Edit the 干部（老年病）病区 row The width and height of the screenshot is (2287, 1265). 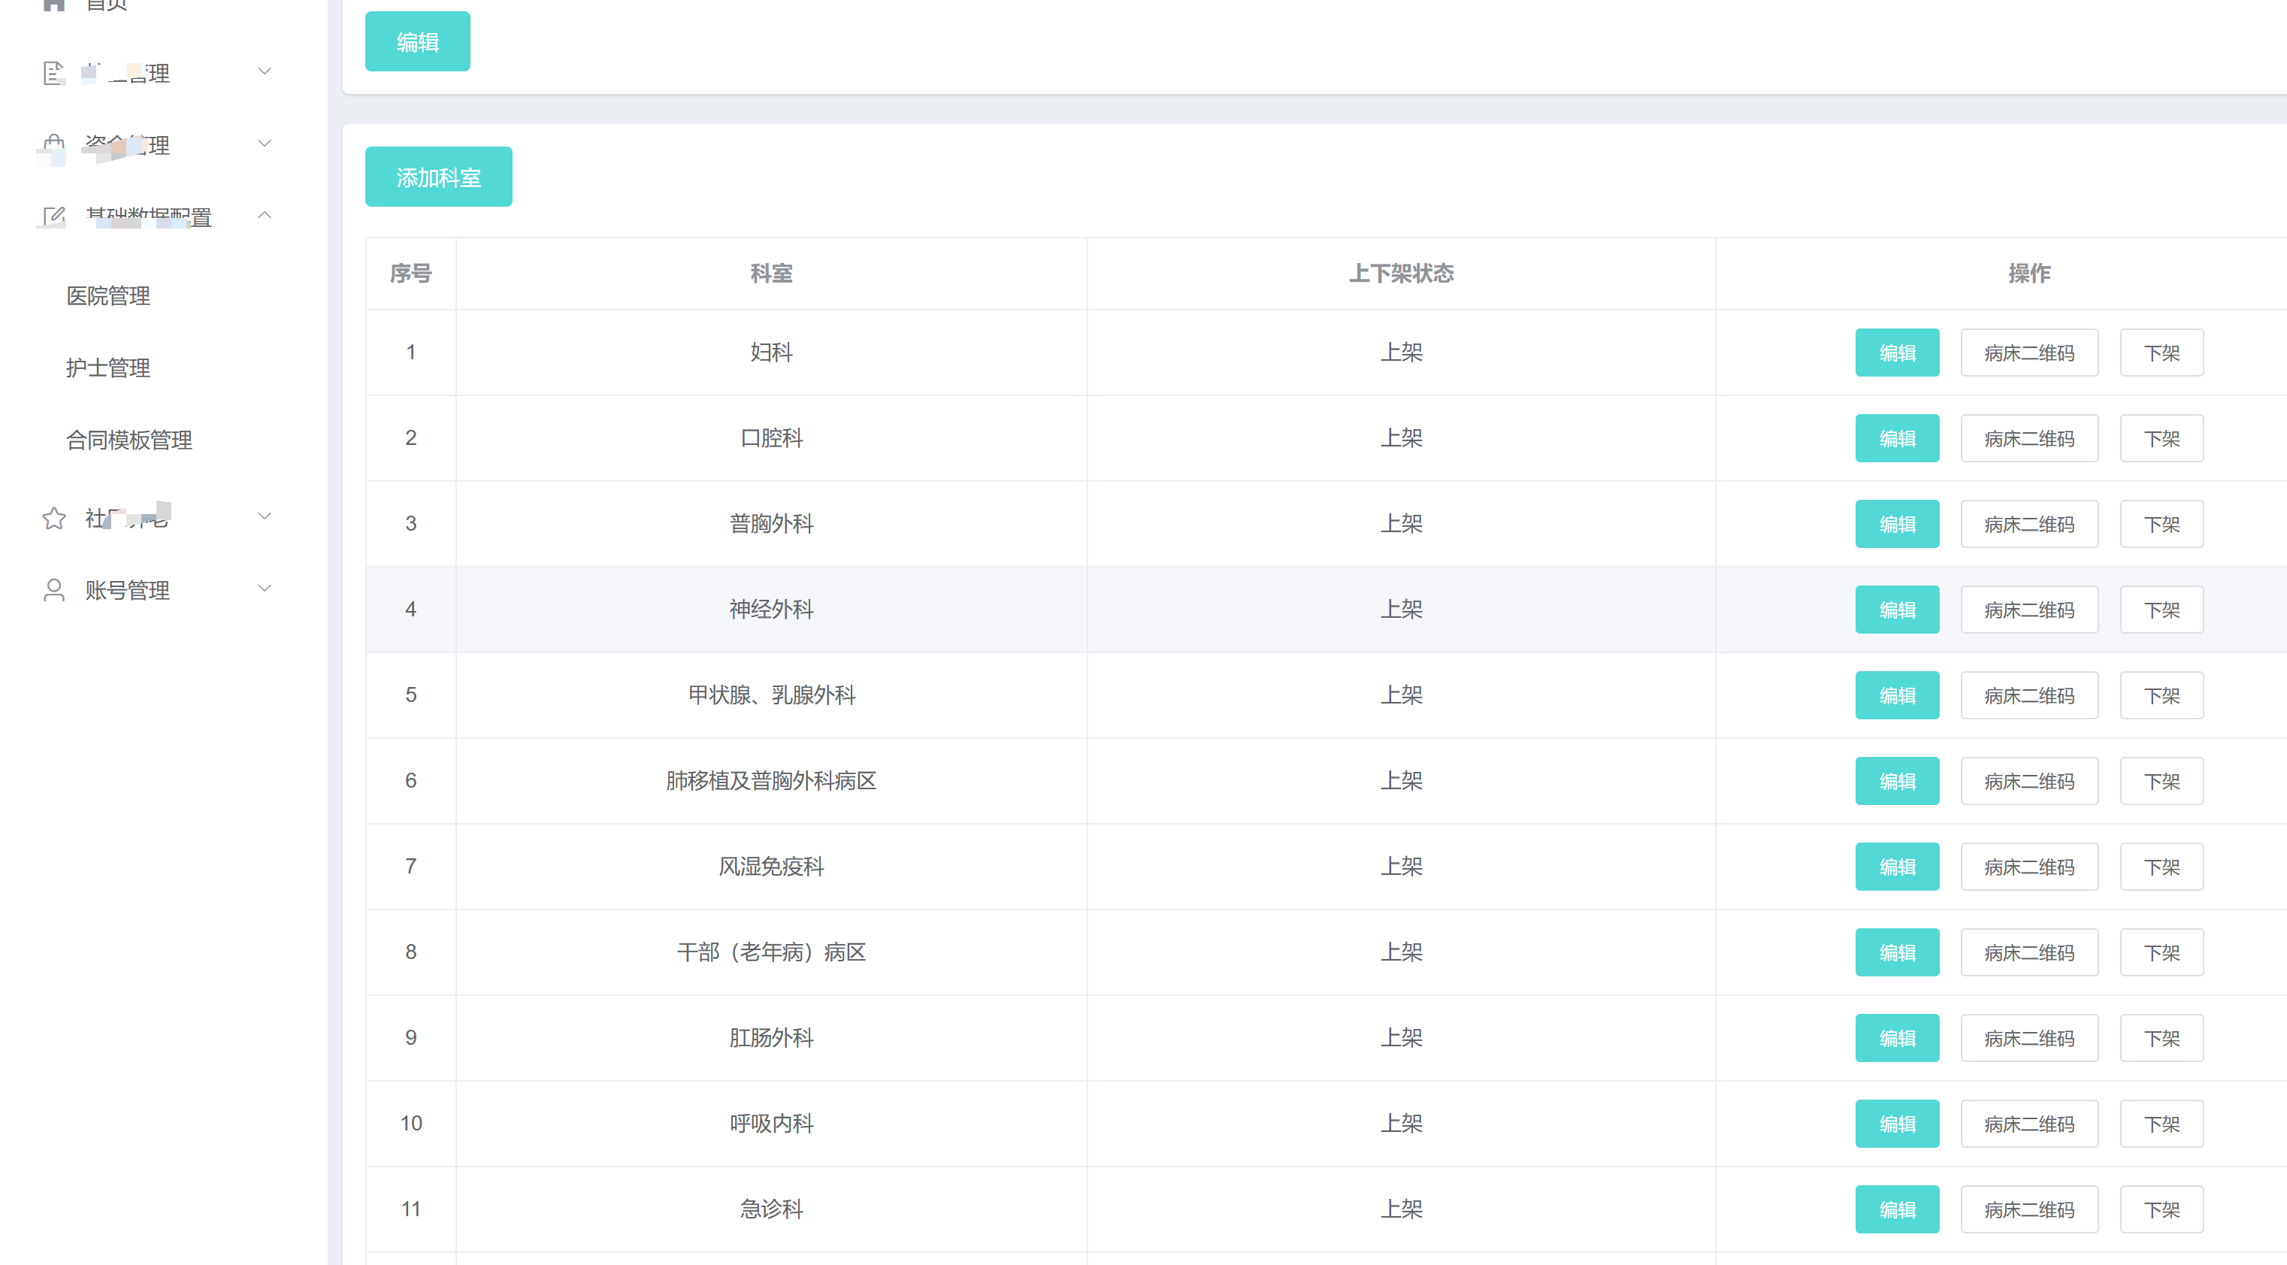pyautogui.click(x=1897, y=952)
